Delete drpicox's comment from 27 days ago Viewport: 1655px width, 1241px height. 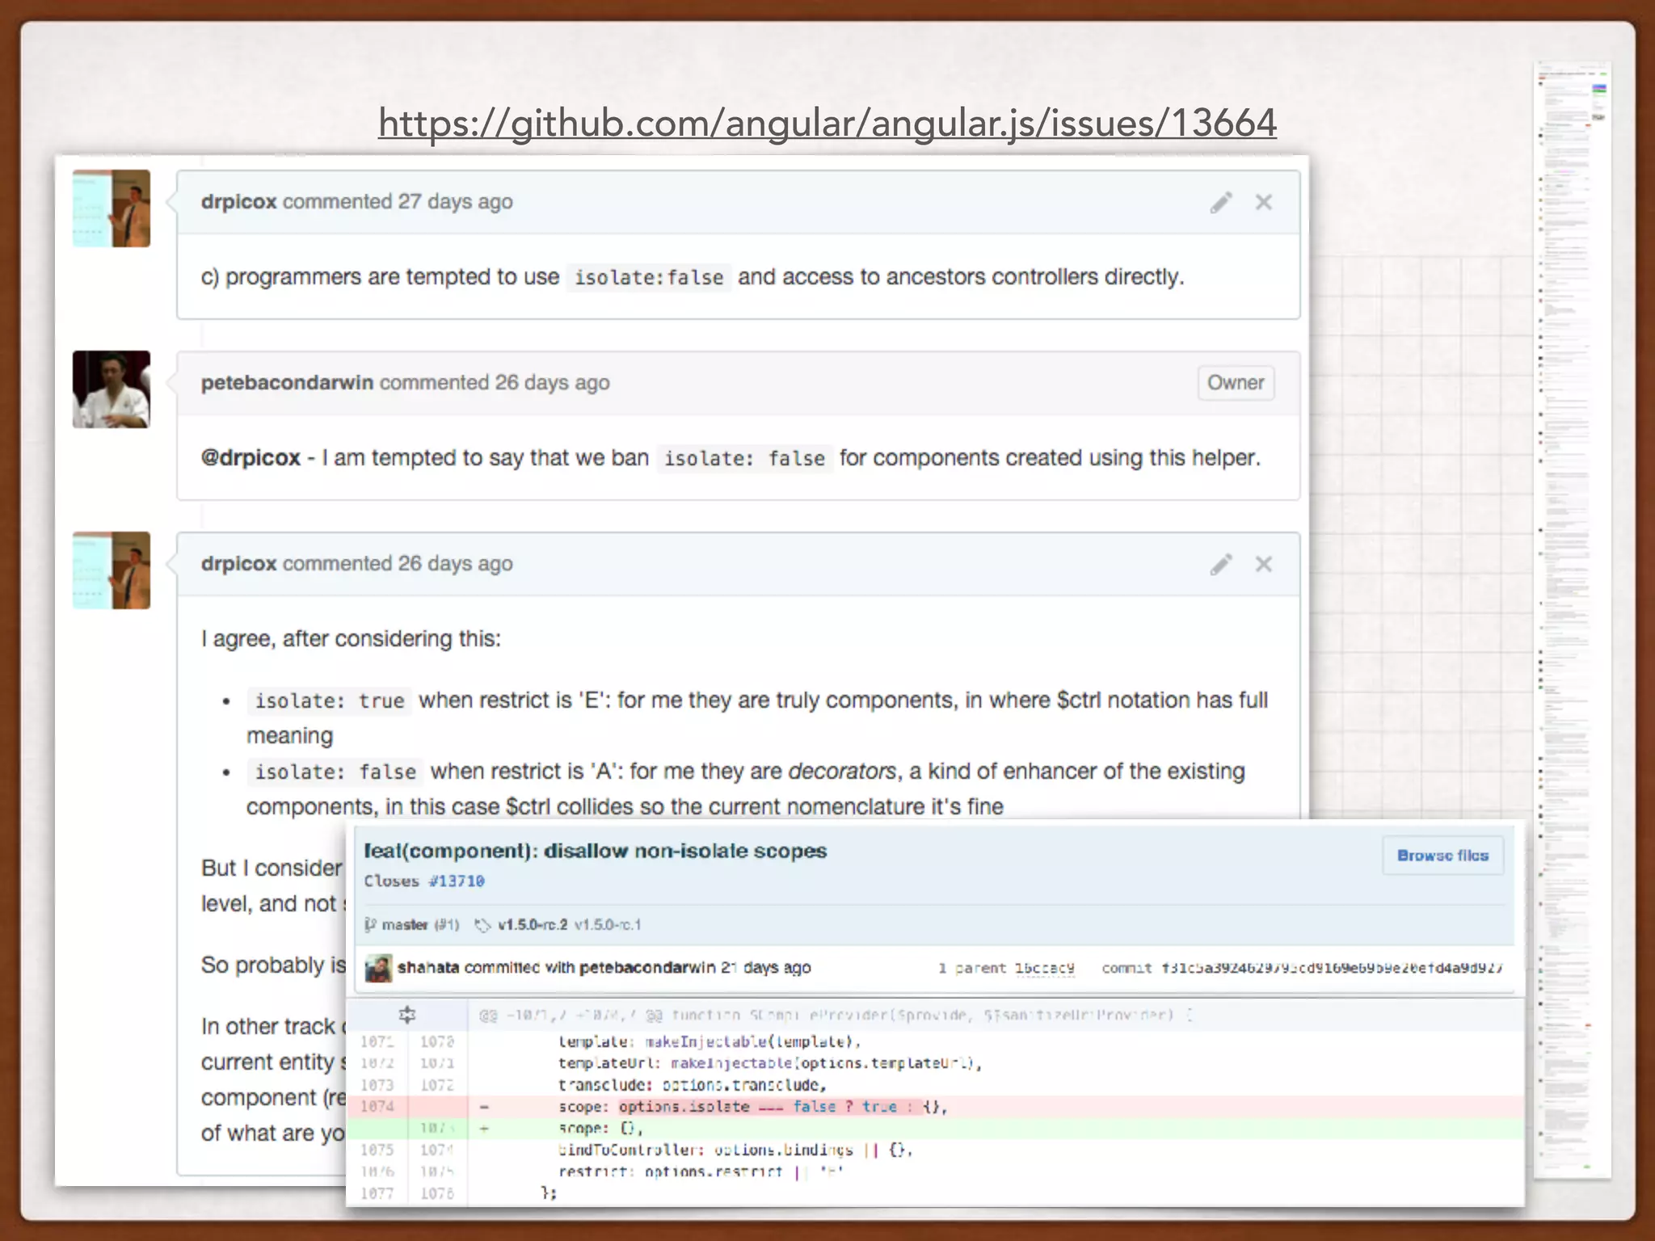point(1264,202)
